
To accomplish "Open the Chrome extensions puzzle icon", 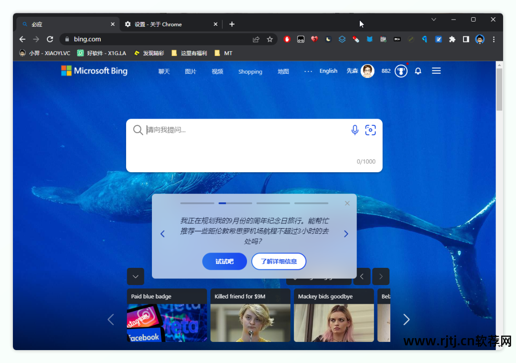I will (x=452, y=39).
